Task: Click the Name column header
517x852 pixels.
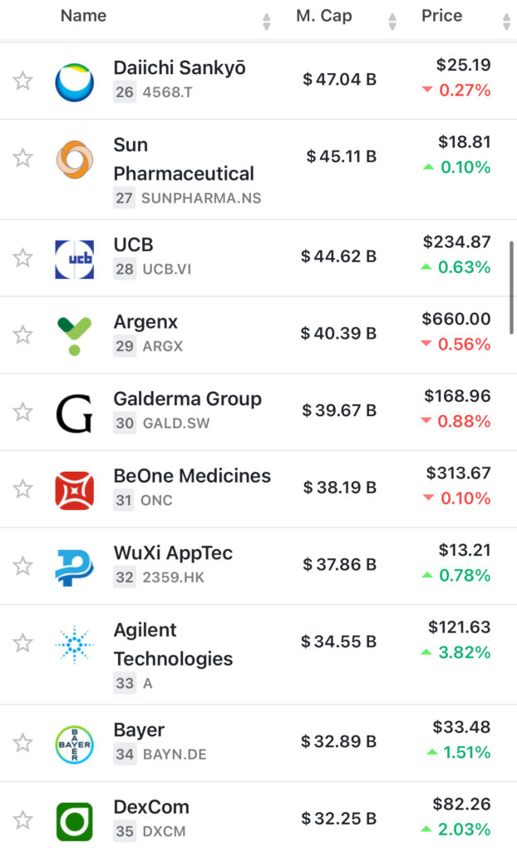Action: tap(83, 16)
